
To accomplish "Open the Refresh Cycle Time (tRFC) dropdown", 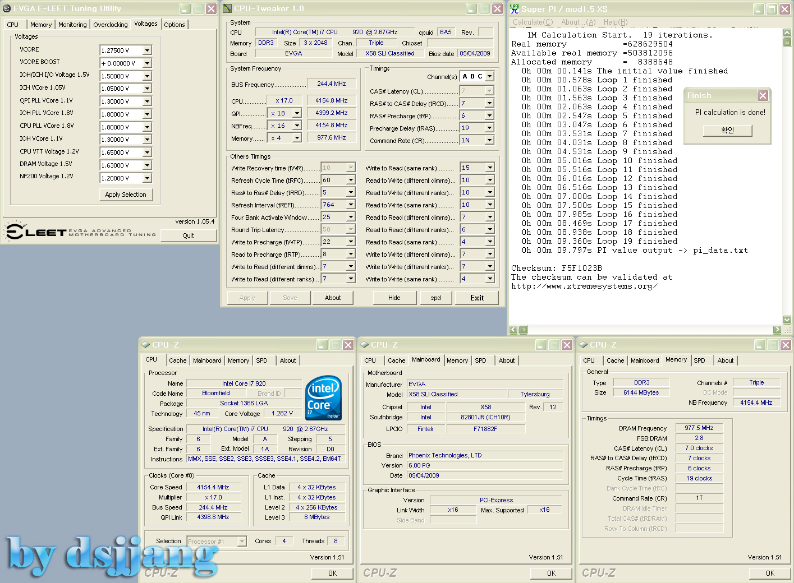I will 351,180.
